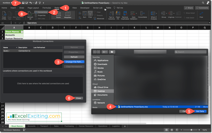Screen dimensions: 212x133
Task: Open the Home ribbon tab
Action: point(4,8)
